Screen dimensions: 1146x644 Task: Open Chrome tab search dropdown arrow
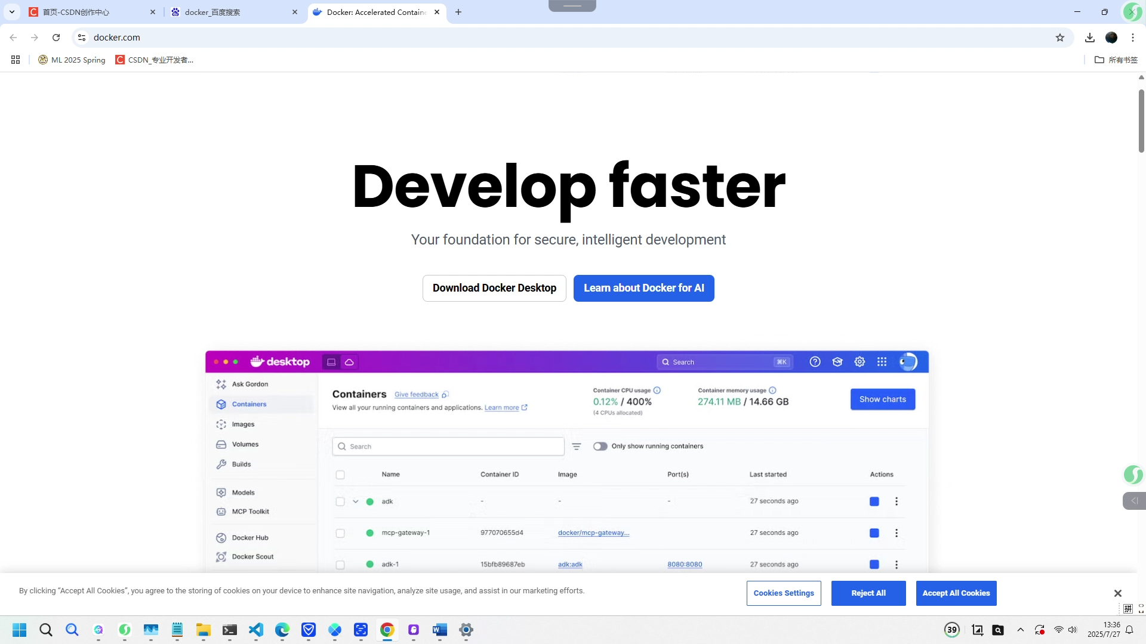click(12, 12)
